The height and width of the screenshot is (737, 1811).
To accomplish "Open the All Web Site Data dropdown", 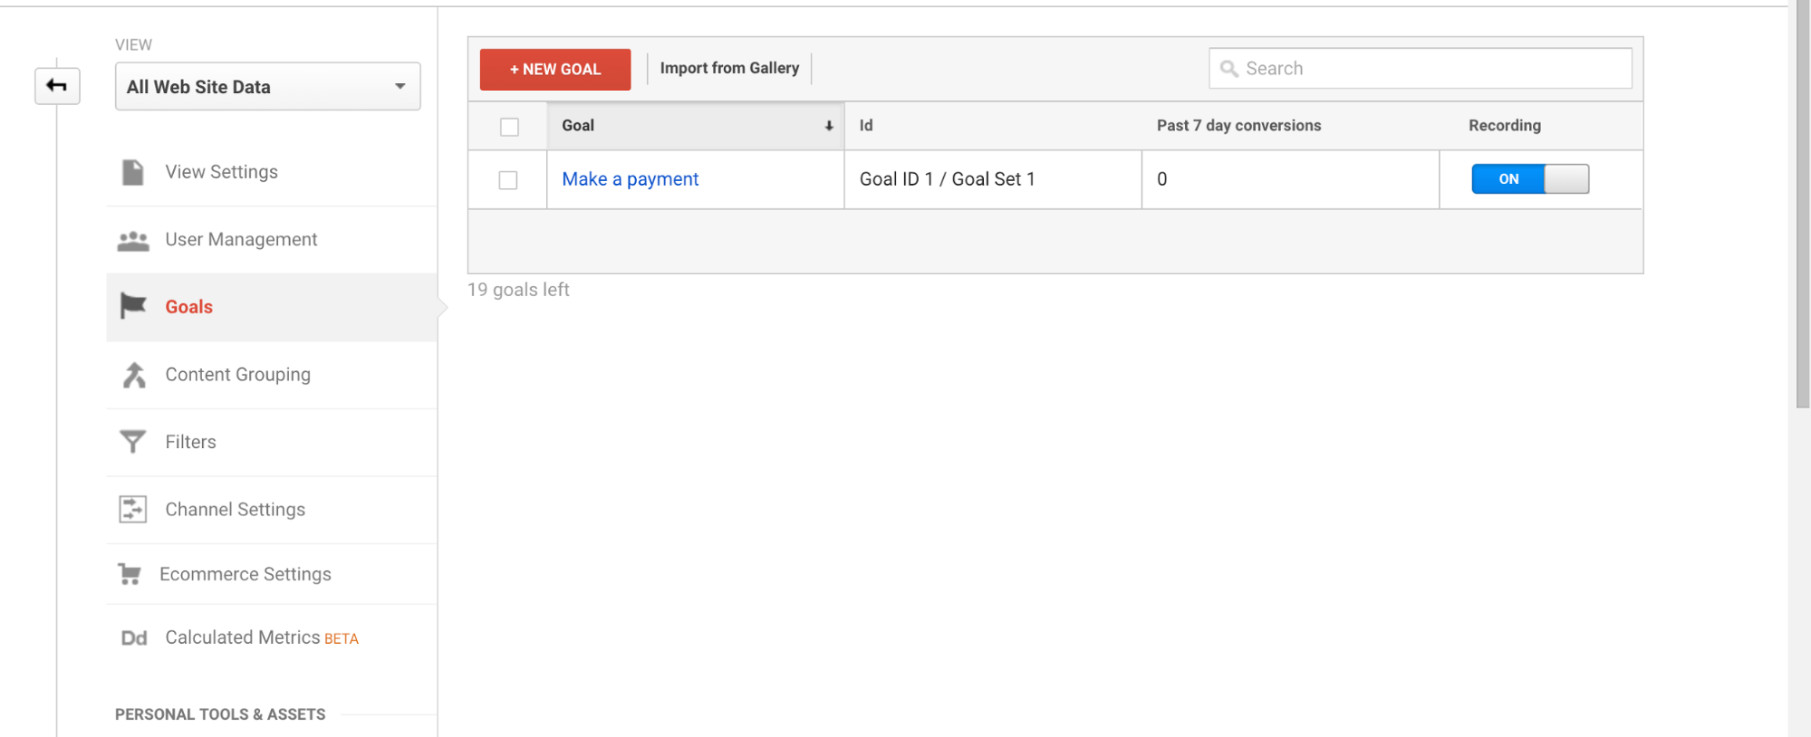I will coord(267,87).
